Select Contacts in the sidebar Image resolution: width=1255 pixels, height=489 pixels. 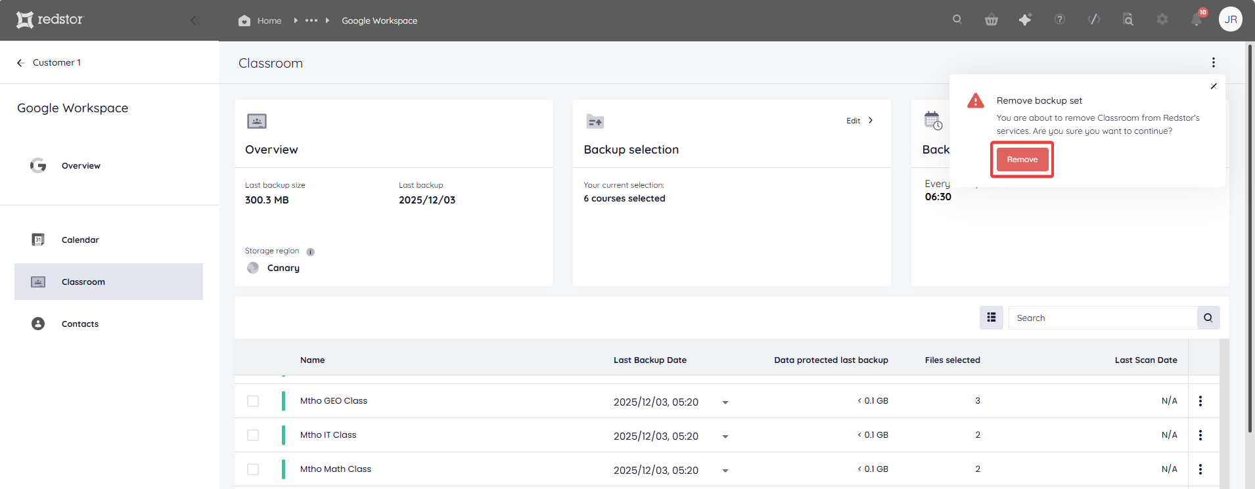coord(108,324)
